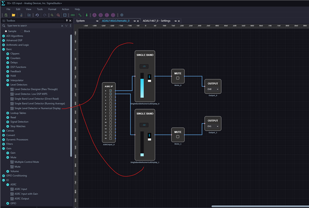Click the settings gear toolbar icon
This screenshot has height=208, width=309.
tap(122, 15)
